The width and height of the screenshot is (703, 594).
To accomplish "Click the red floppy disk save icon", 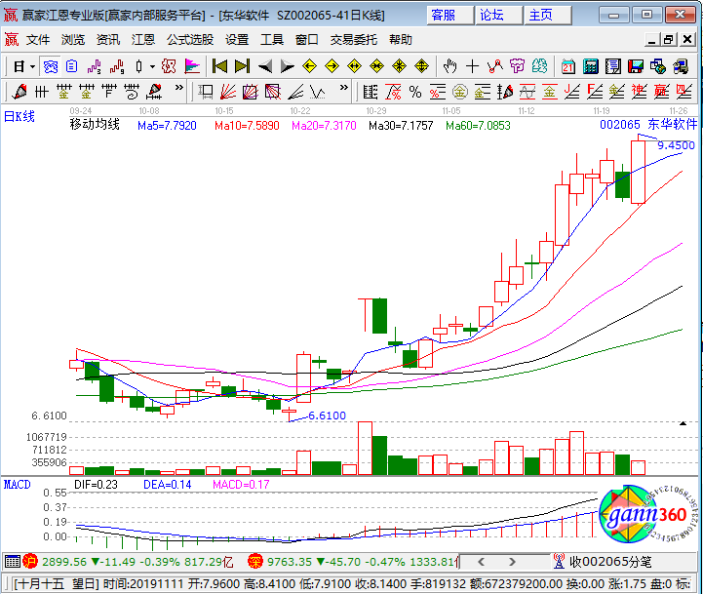I will (636, 67).
